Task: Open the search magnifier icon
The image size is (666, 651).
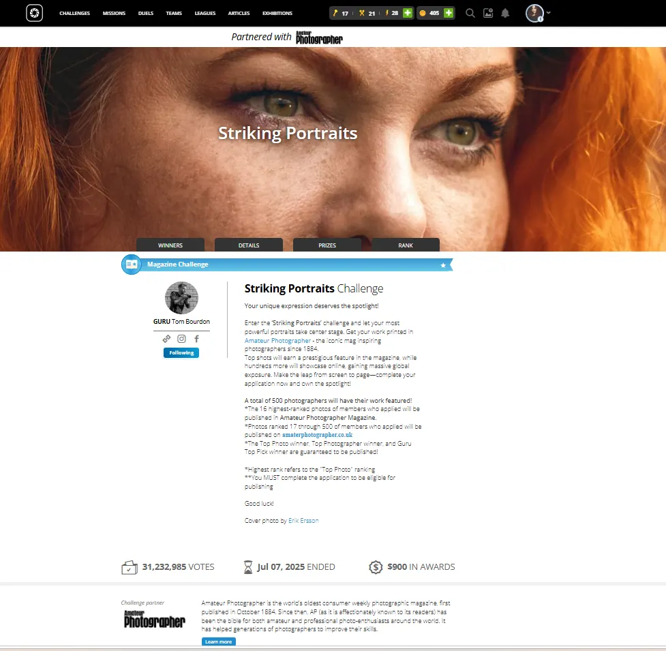Action: [470, 13]
